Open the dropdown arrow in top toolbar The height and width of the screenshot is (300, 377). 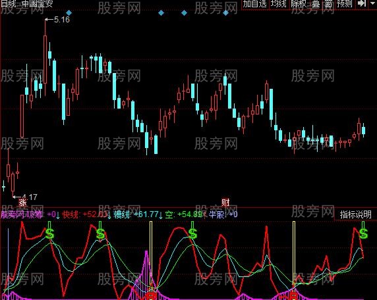pos(372,4)
